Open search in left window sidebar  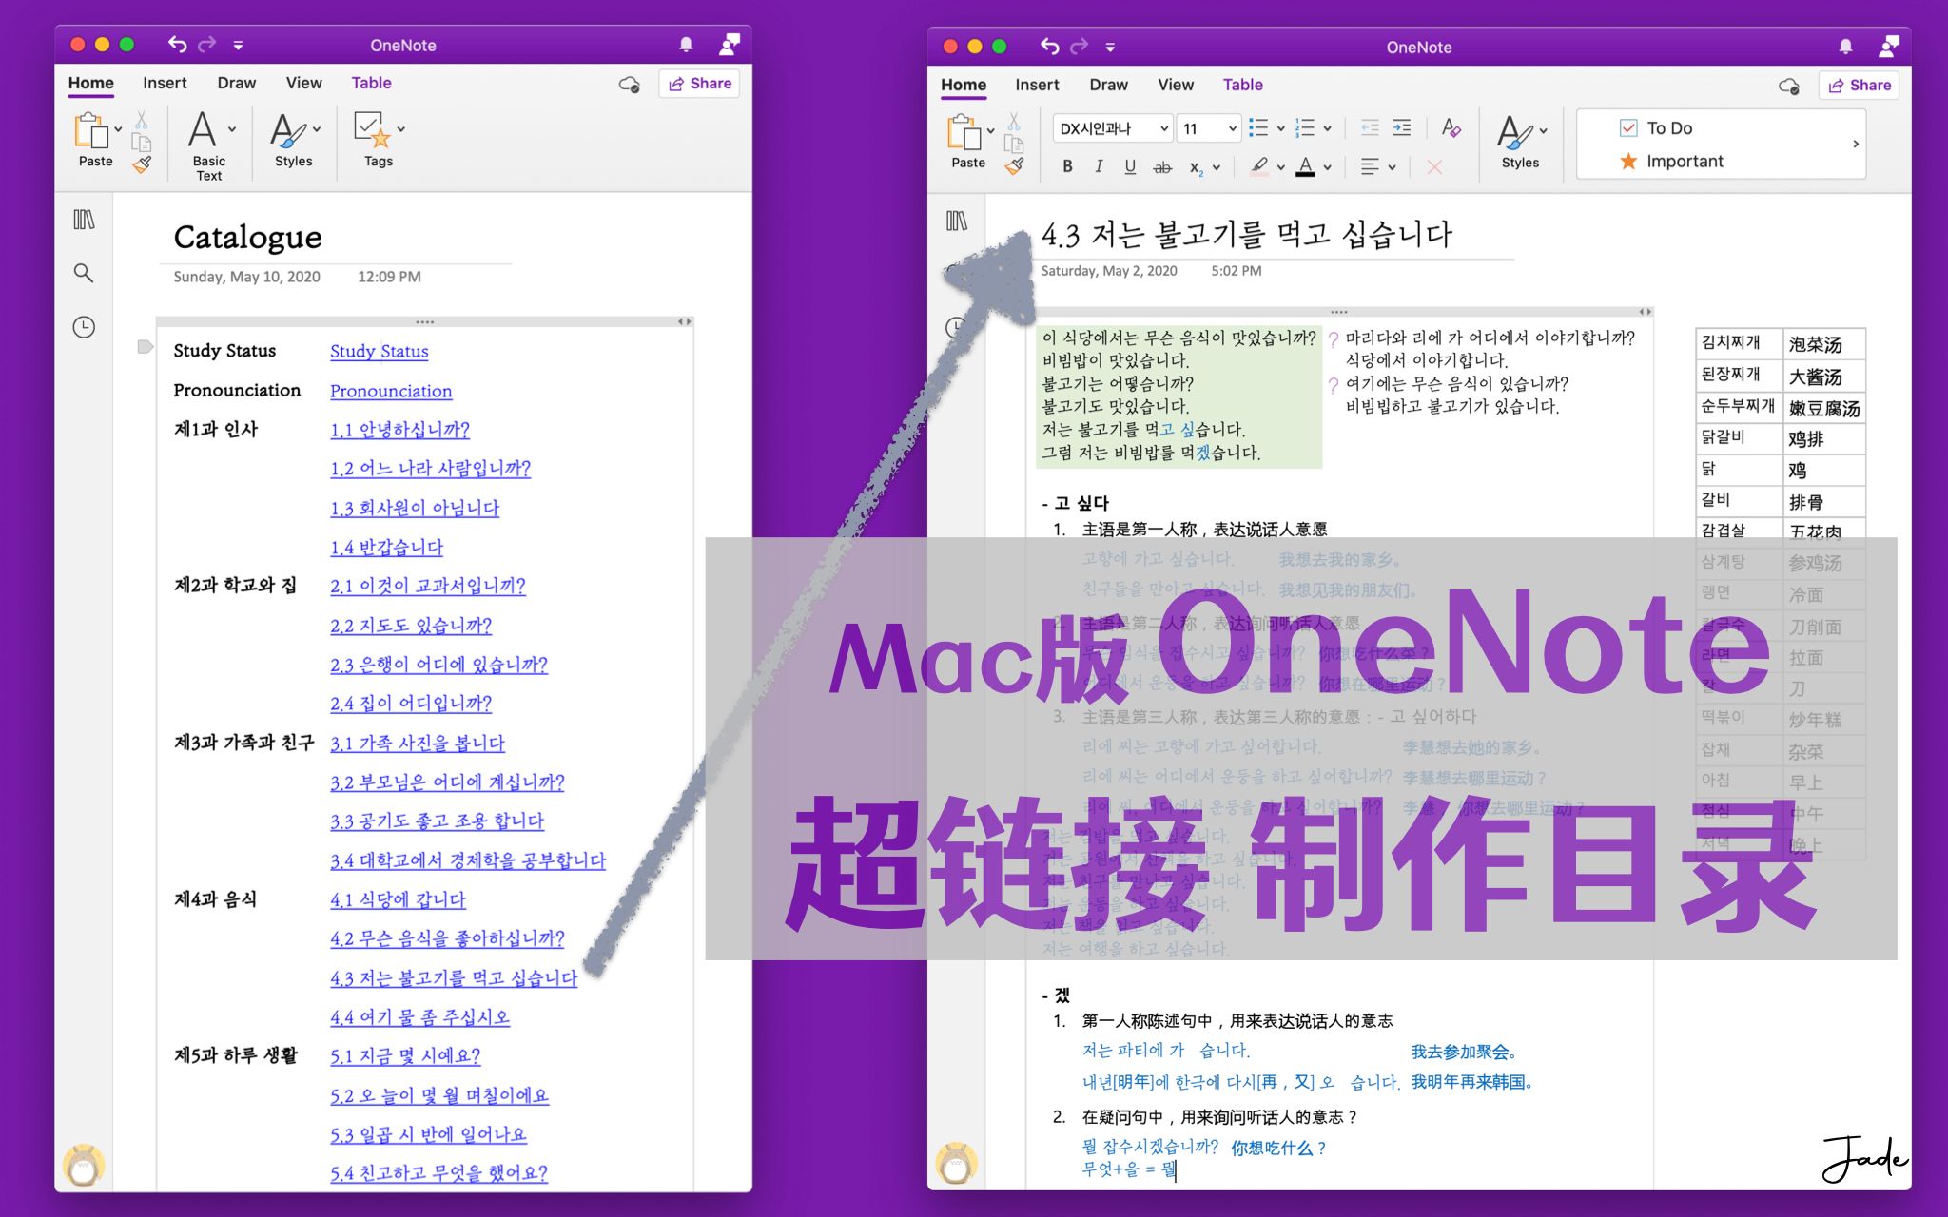pyautogui.click(x=84, y=274)
